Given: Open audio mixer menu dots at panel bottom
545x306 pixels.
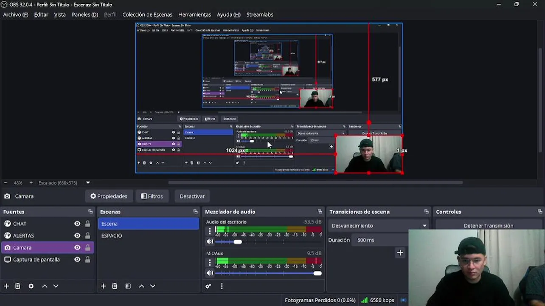Looking at the screenshot, I should 222,286.
